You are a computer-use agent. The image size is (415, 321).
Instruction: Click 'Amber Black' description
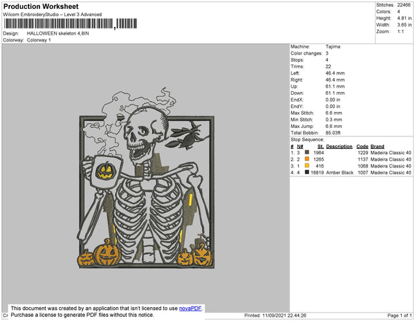(340, 172)
